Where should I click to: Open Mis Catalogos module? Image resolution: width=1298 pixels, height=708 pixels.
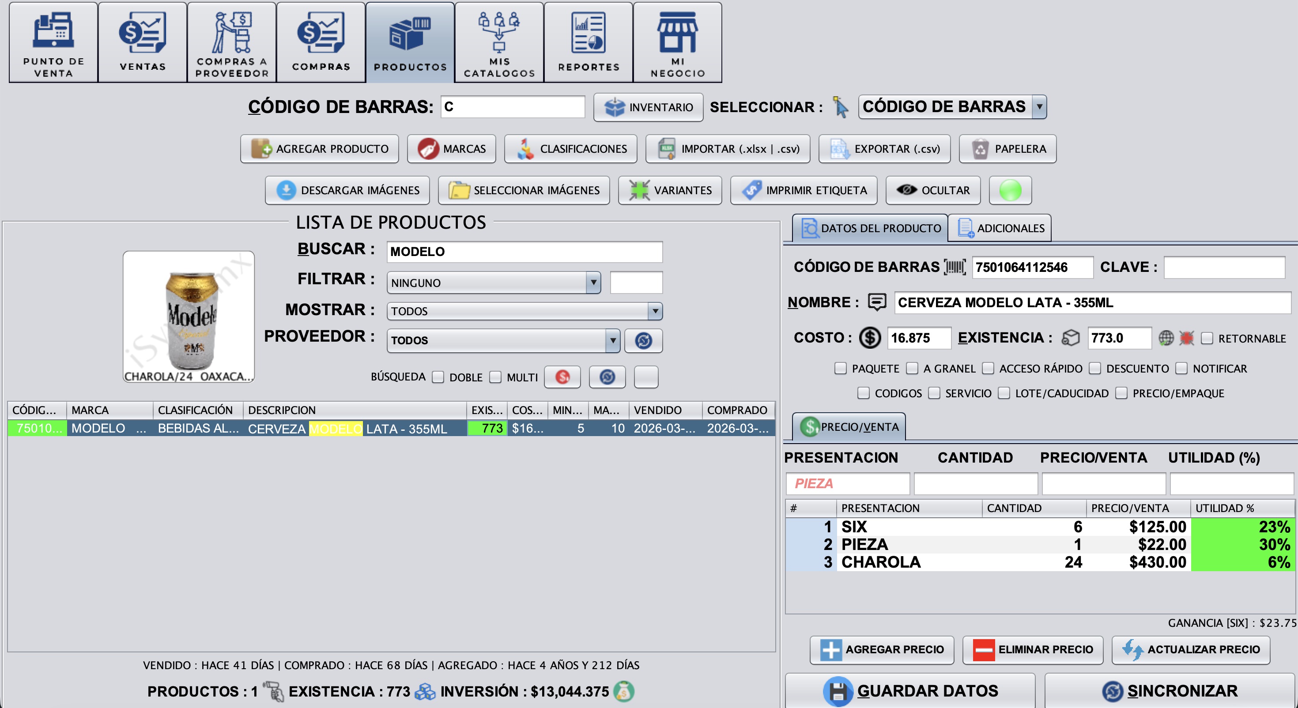[x=499, y=42]
